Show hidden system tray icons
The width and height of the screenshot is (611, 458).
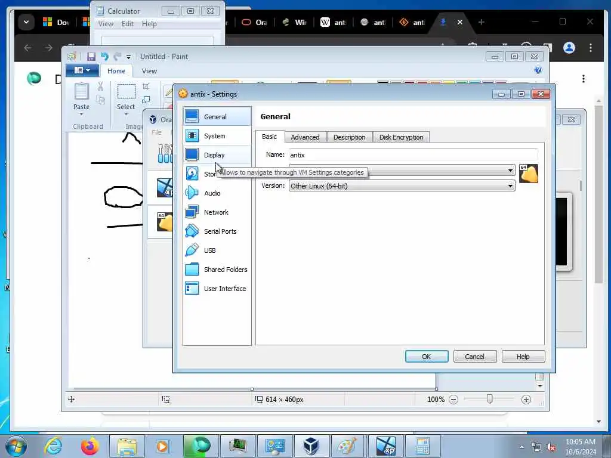click(x=521, y=447)
